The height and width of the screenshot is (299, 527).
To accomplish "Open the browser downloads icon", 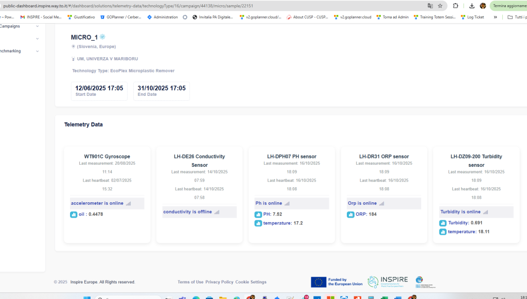I will (471, 6).
